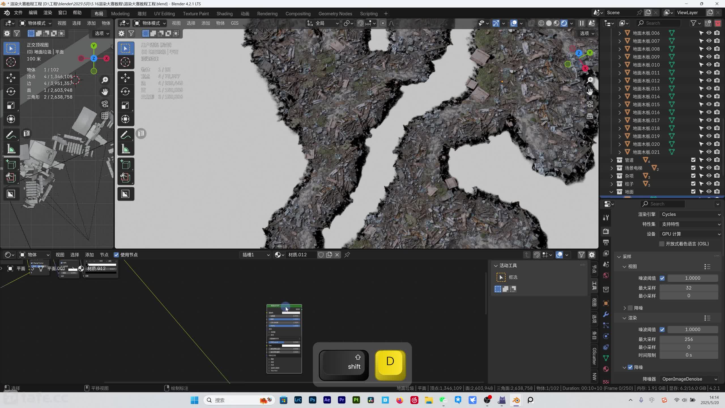Select the Cursor tool in main viewport

(x=125, y=62)
